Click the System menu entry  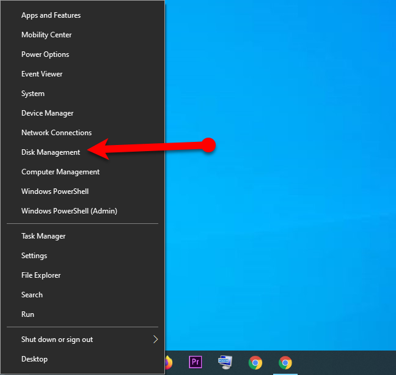point(33,94)
